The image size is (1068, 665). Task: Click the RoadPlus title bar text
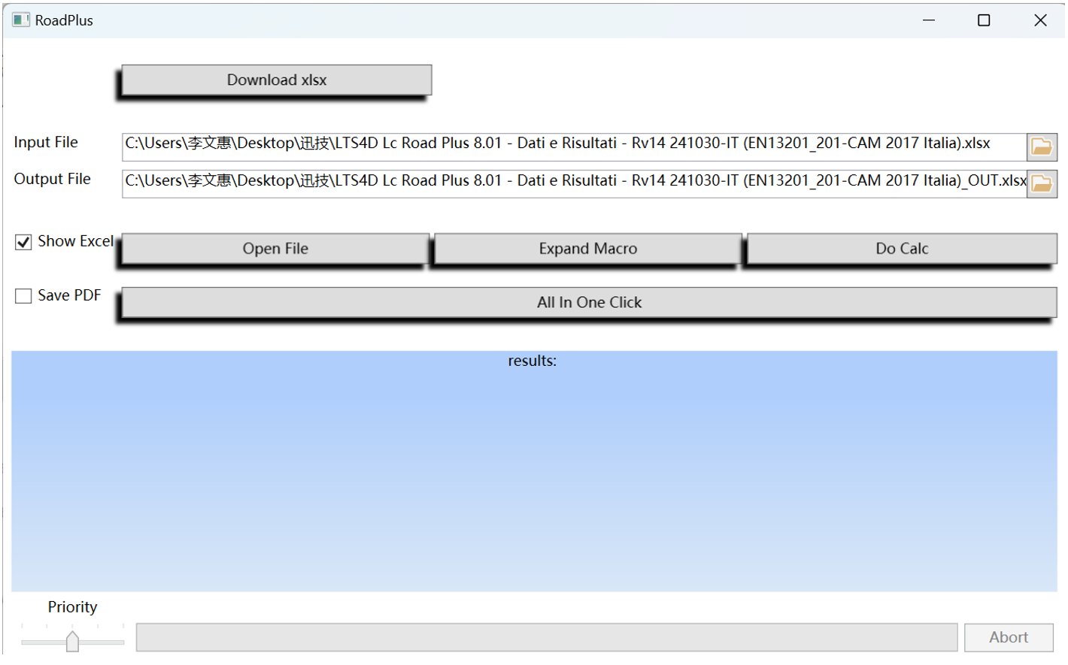(x=64, y=20)
